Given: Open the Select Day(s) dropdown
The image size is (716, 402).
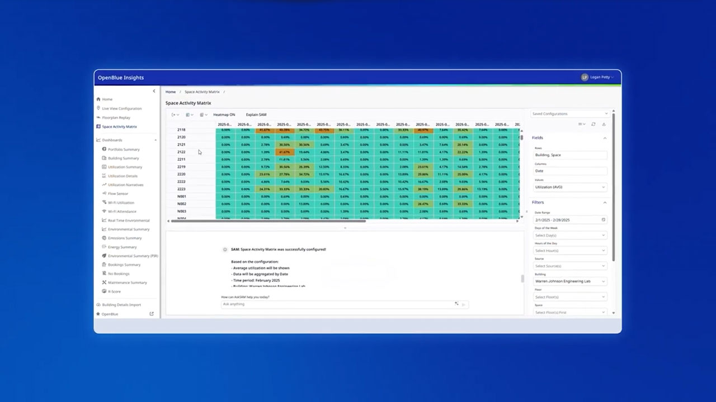Looking at the screenshot, I should click(x=570, y=235).
